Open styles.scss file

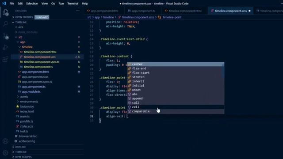tap(27, 126)
